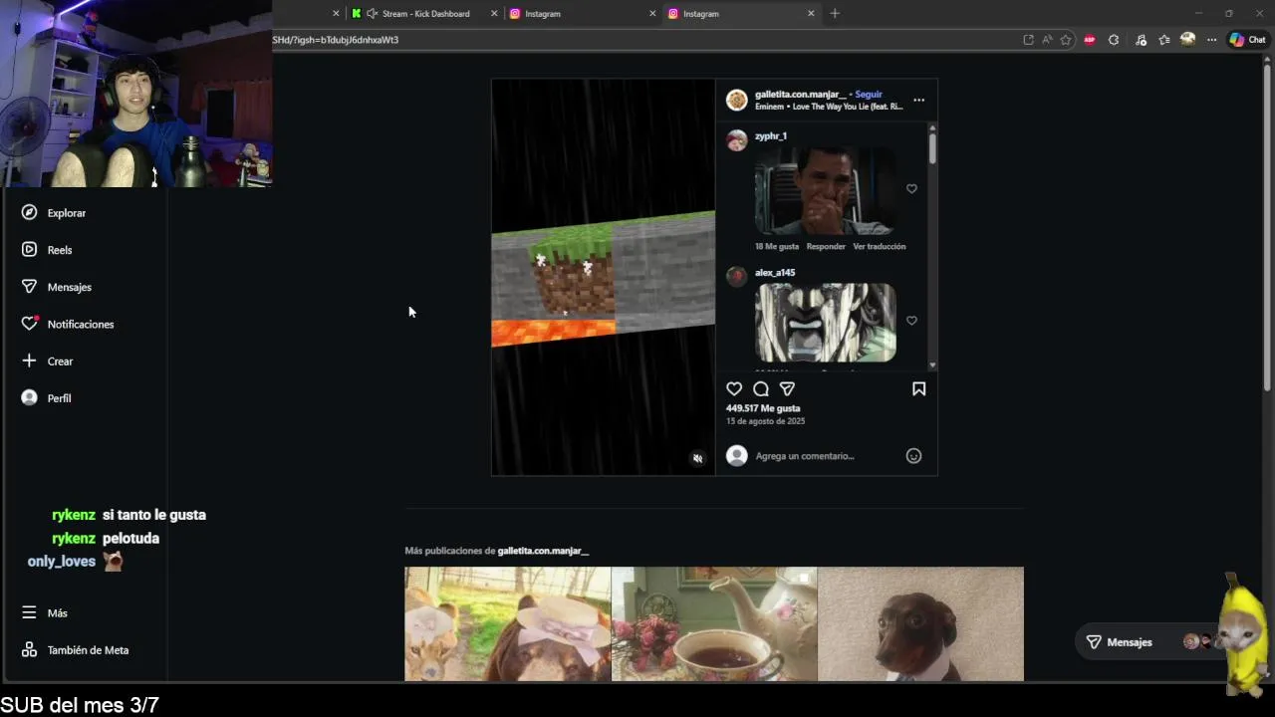Click the read aloud icon
The image size is (1275, 717).
1047,40
